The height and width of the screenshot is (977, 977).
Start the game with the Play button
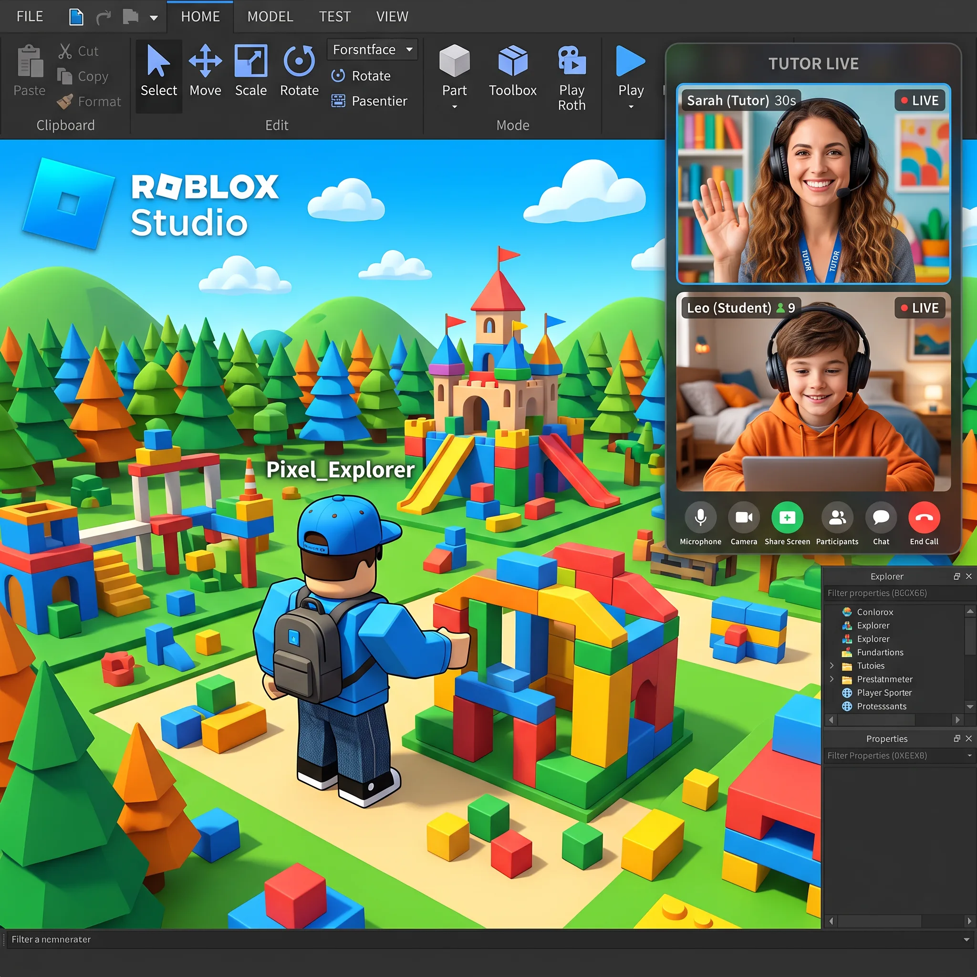click(x=631, y=61)
